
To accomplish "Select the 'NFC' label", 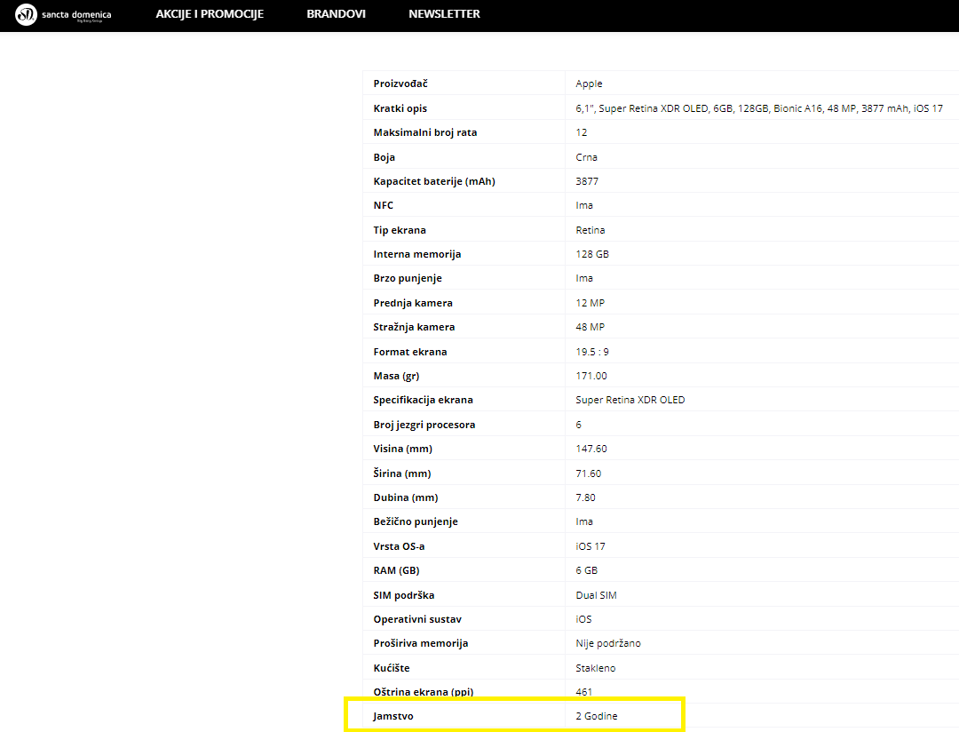I will tap(384, 205).
